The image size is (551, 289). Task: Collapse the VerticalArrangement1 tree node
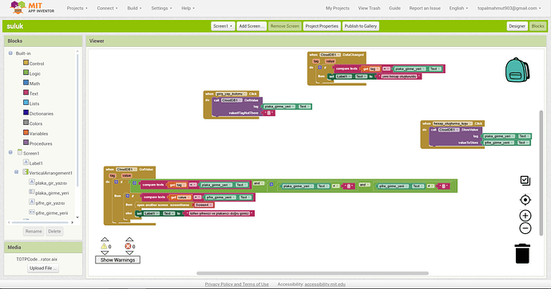click(16, 172)
